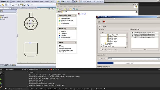Open the Open Documents dropdown in Qt Creator
Viewport: 160px width, 90px height.
(x=23, y=69)
